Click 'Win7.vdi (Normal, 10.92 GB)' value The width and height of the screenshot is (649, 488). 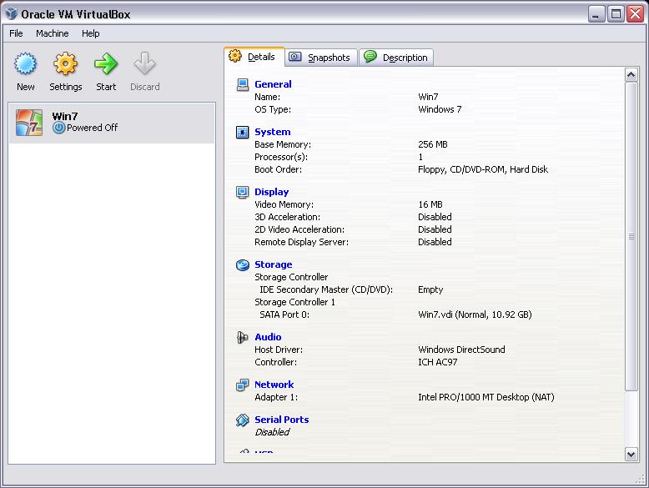coord(475,314)
